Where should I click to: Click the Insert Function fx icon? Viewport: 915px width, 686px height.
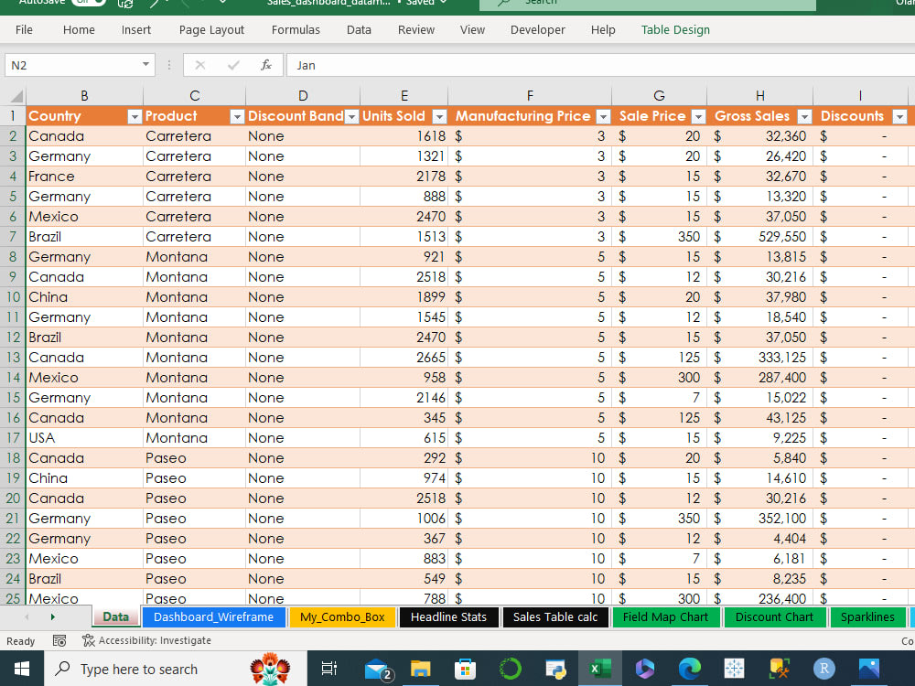pyautogui.click(x=266, y=65)
